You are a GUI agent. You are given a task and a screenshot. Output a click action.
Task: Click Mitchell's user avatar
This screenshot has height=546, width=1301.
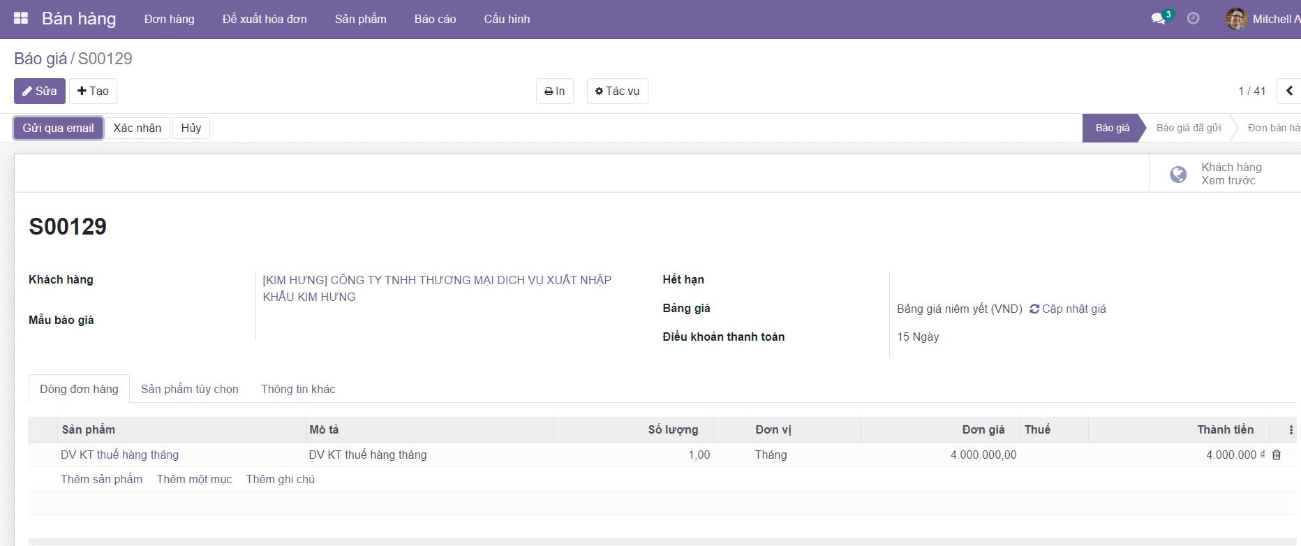pyautogui.click(x=1236, y=19)
